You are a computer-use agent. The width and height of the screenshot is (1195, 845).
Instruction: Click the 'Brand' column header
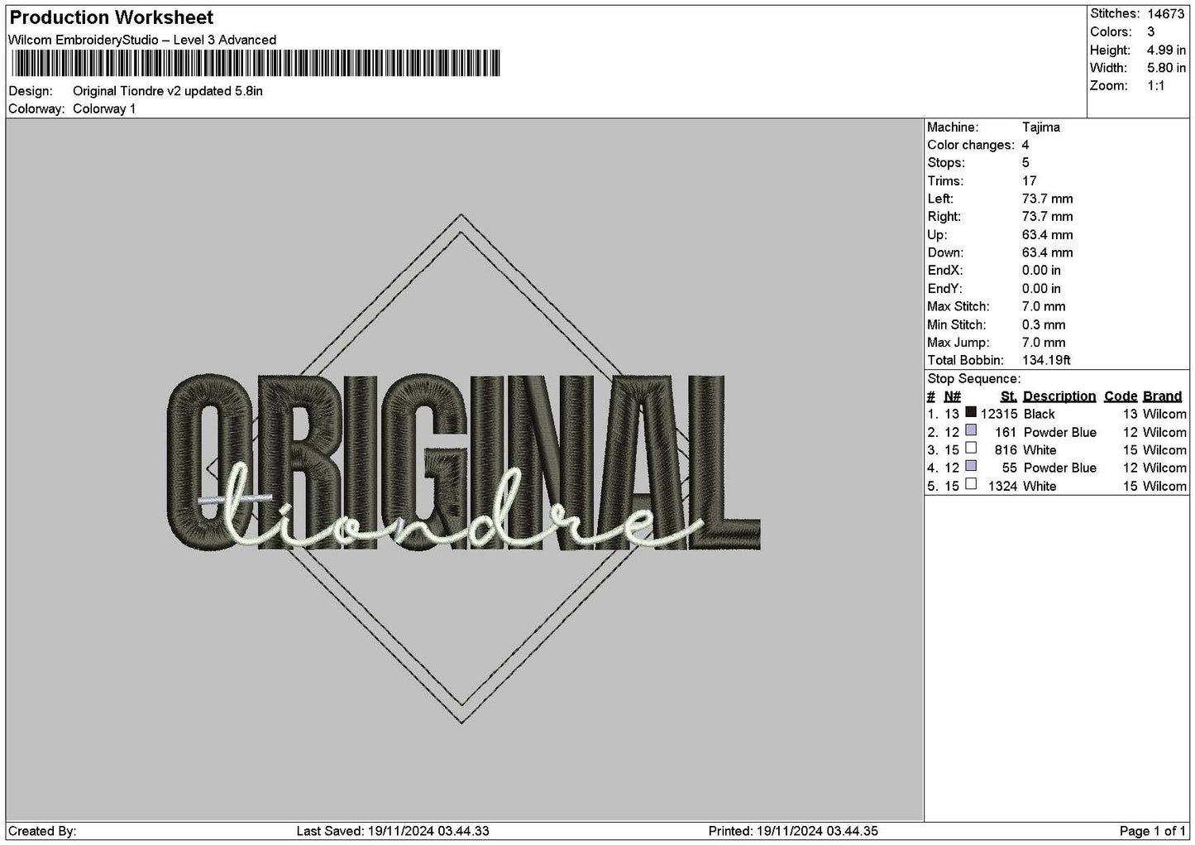(1163, 396)
